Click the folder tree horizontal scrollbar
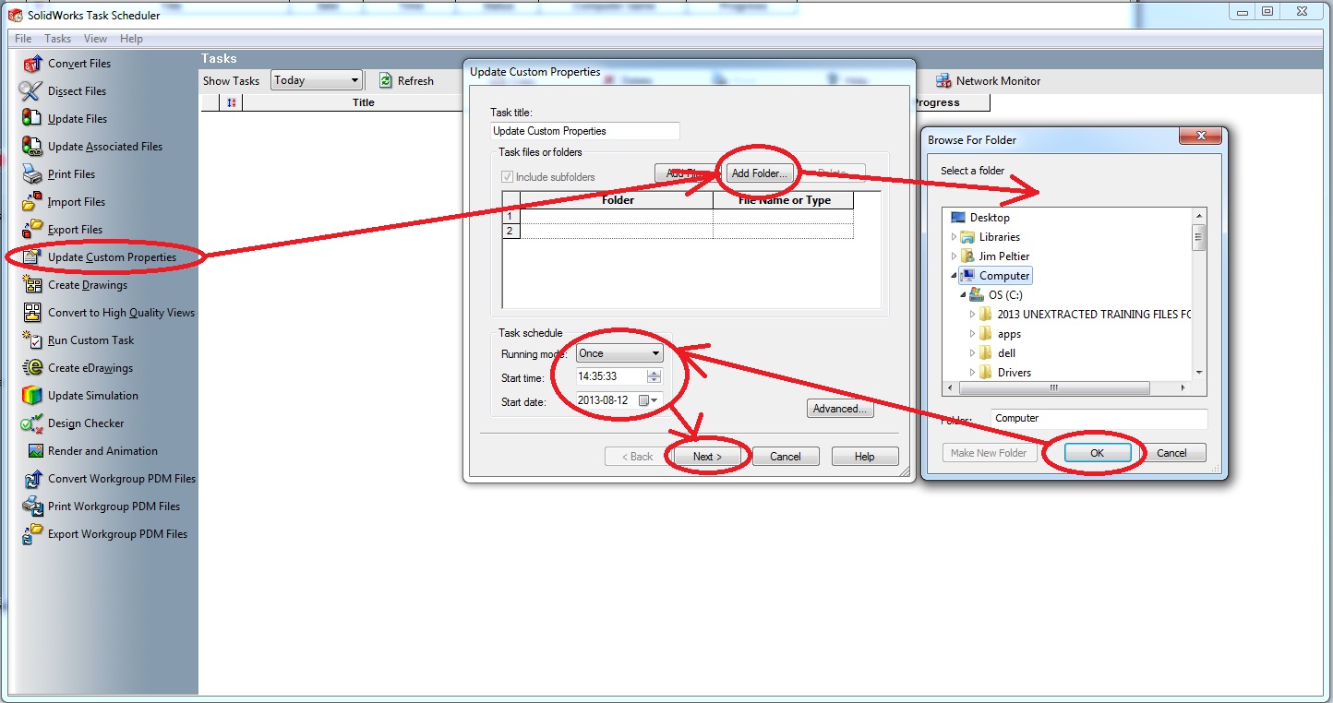This screenshot has height=703, width=1333. point(1067,387)
